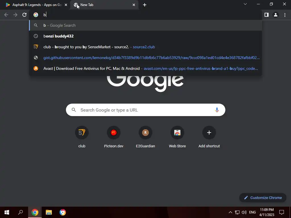Open the Avast free antivirus suggestion

[145, 68]
